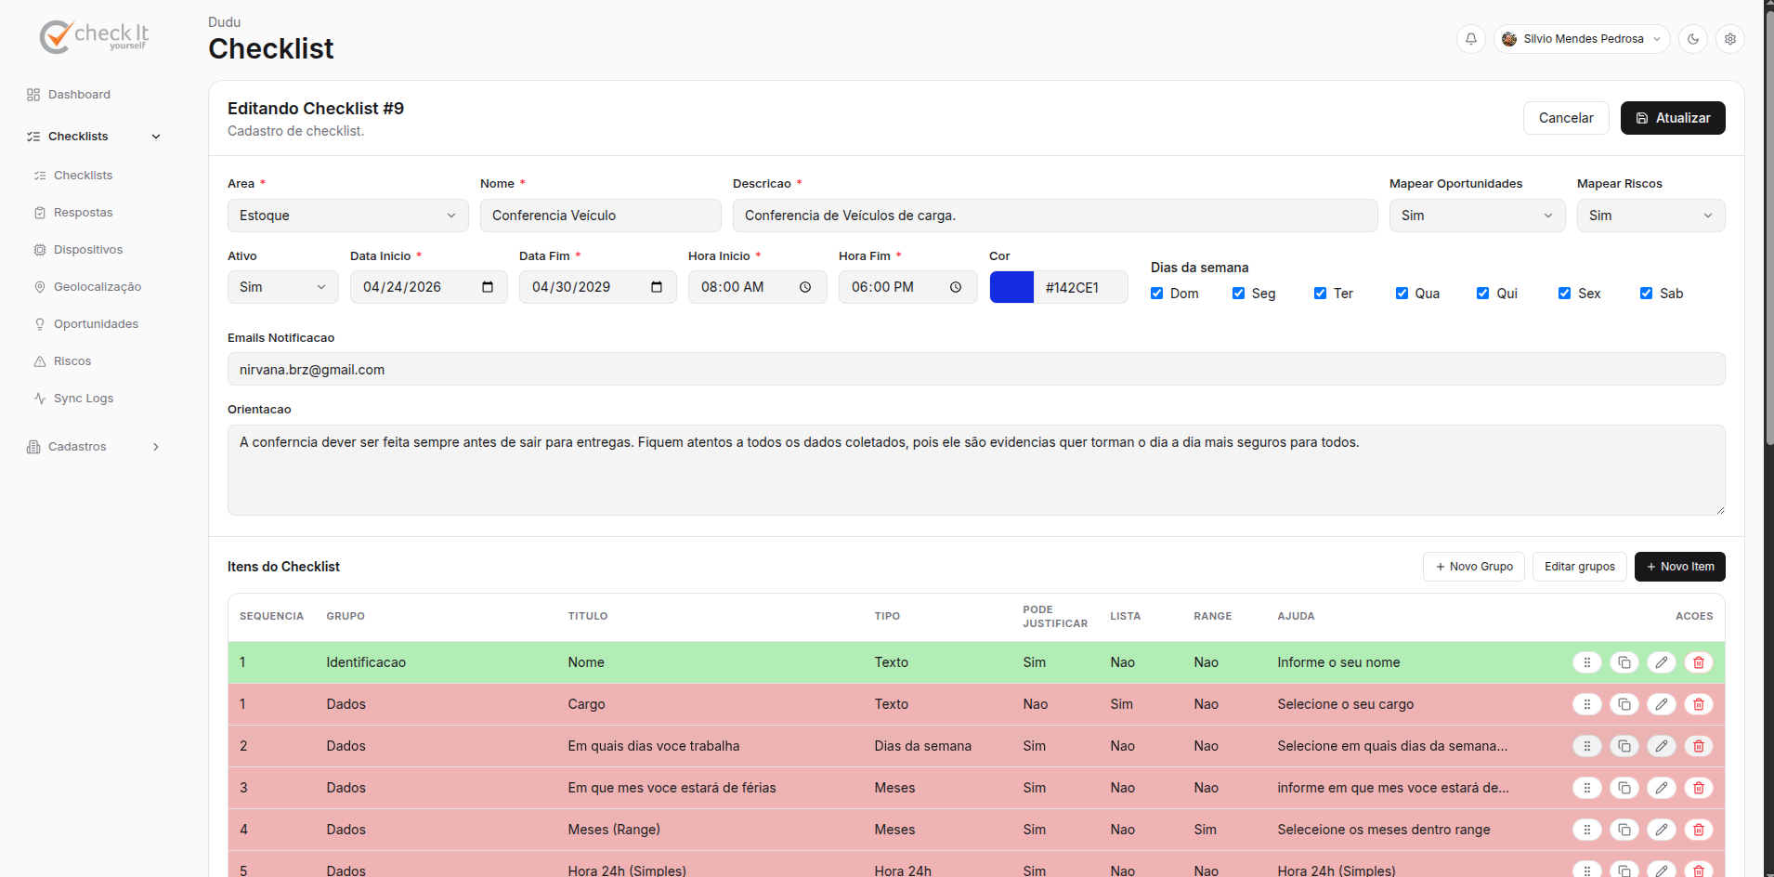Open settings gear icon in header
Screen dimensions: 1774x877
point(1730,39)
